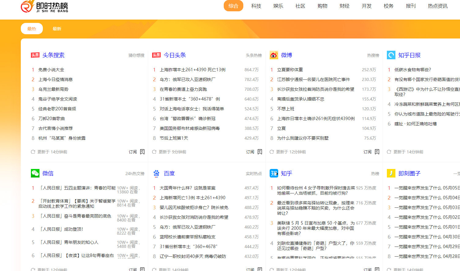Open WeChat article 「人民日报」成功登顶!
460x271 pixels.
tap(61, 229)
